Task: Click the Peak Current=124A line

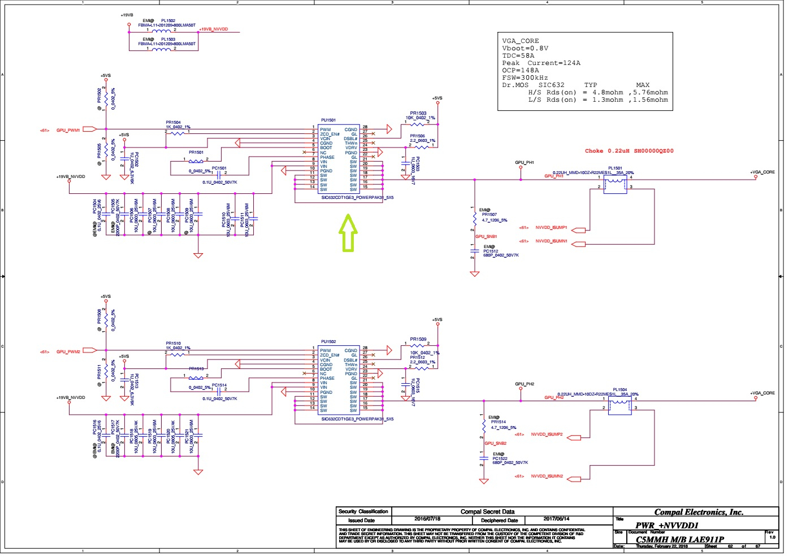Action: tap(541, 63)
